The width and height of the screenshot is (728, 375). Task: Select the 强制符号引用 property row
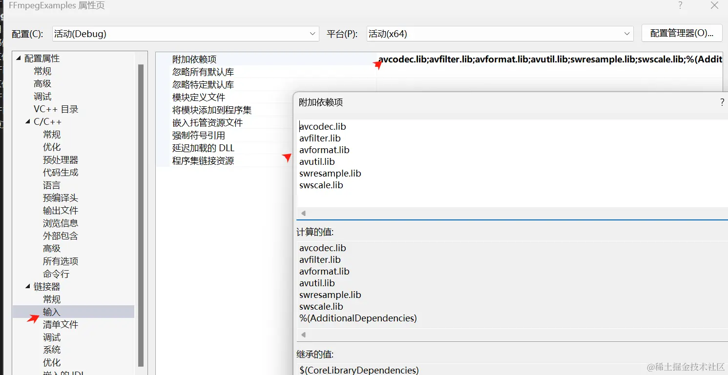point(199,135)
